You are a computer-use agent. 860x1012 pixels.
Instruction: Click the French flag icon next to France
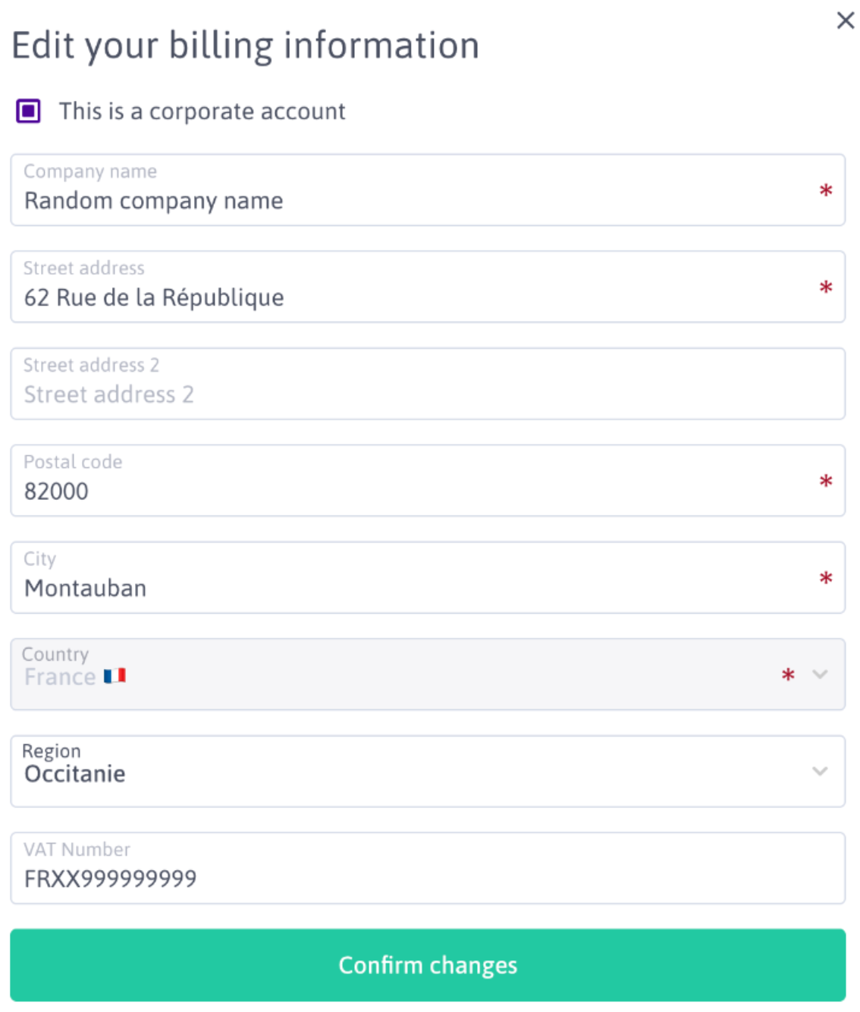pos(115,676)
